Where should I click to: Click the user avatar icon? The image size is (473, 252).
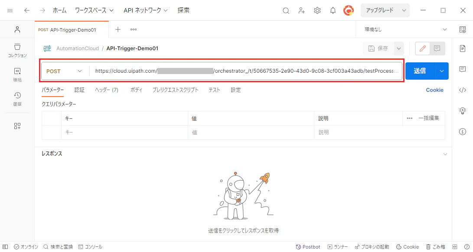point(349,10)
